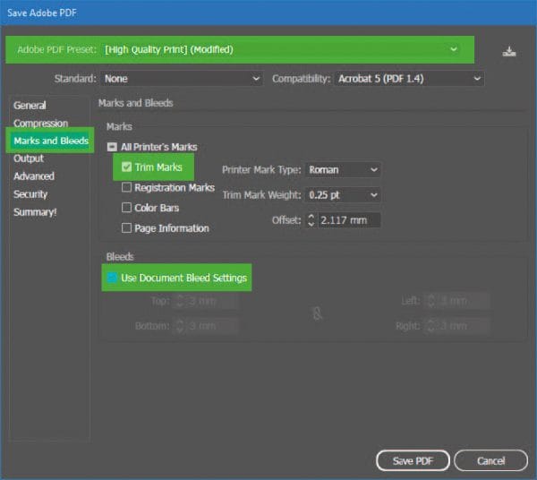The height and width of the screenshot is (480, 537).
Task: Expand the Compatibility dropdown
Action: [x=409, y=79]
